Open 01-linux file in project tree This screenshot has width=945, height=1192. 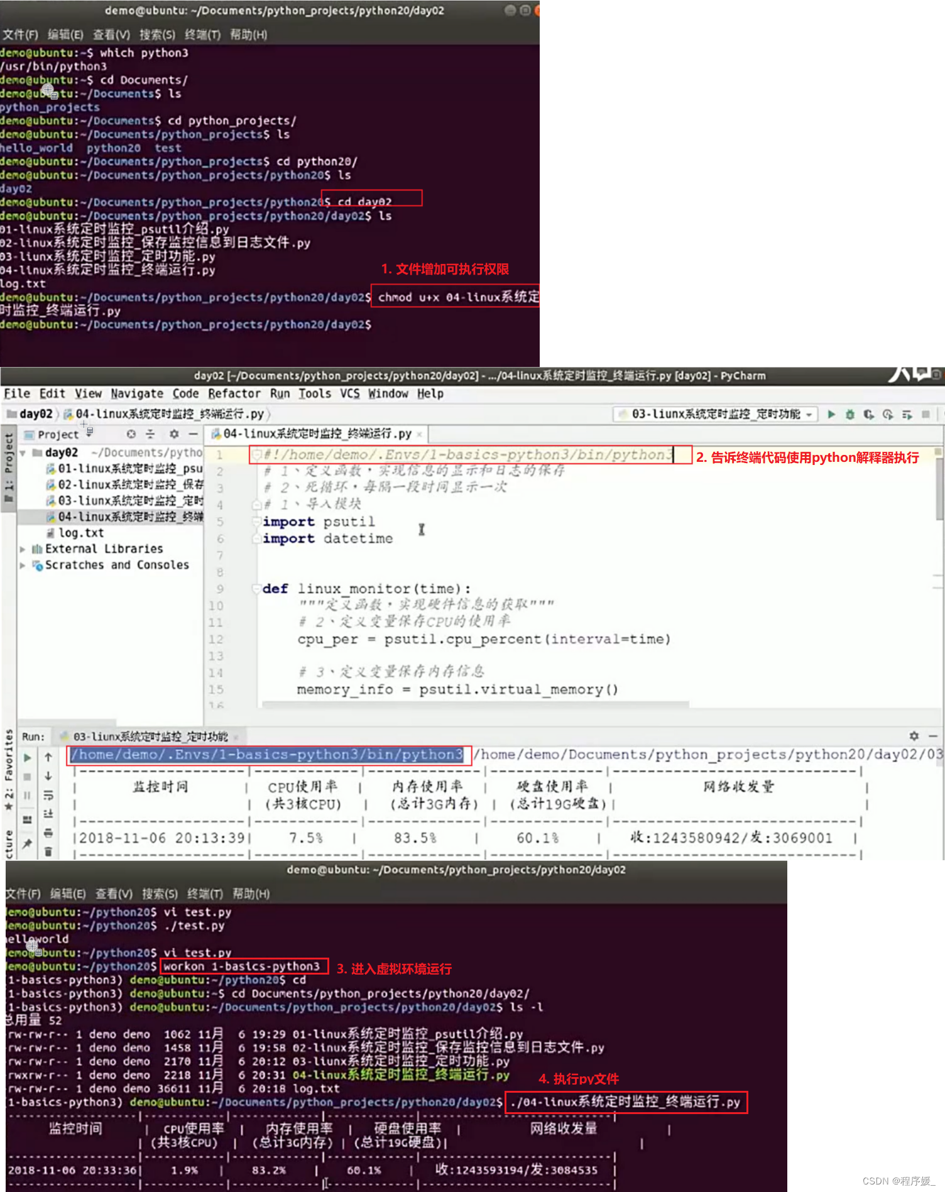pyautogui.click(x=124, y=469)
